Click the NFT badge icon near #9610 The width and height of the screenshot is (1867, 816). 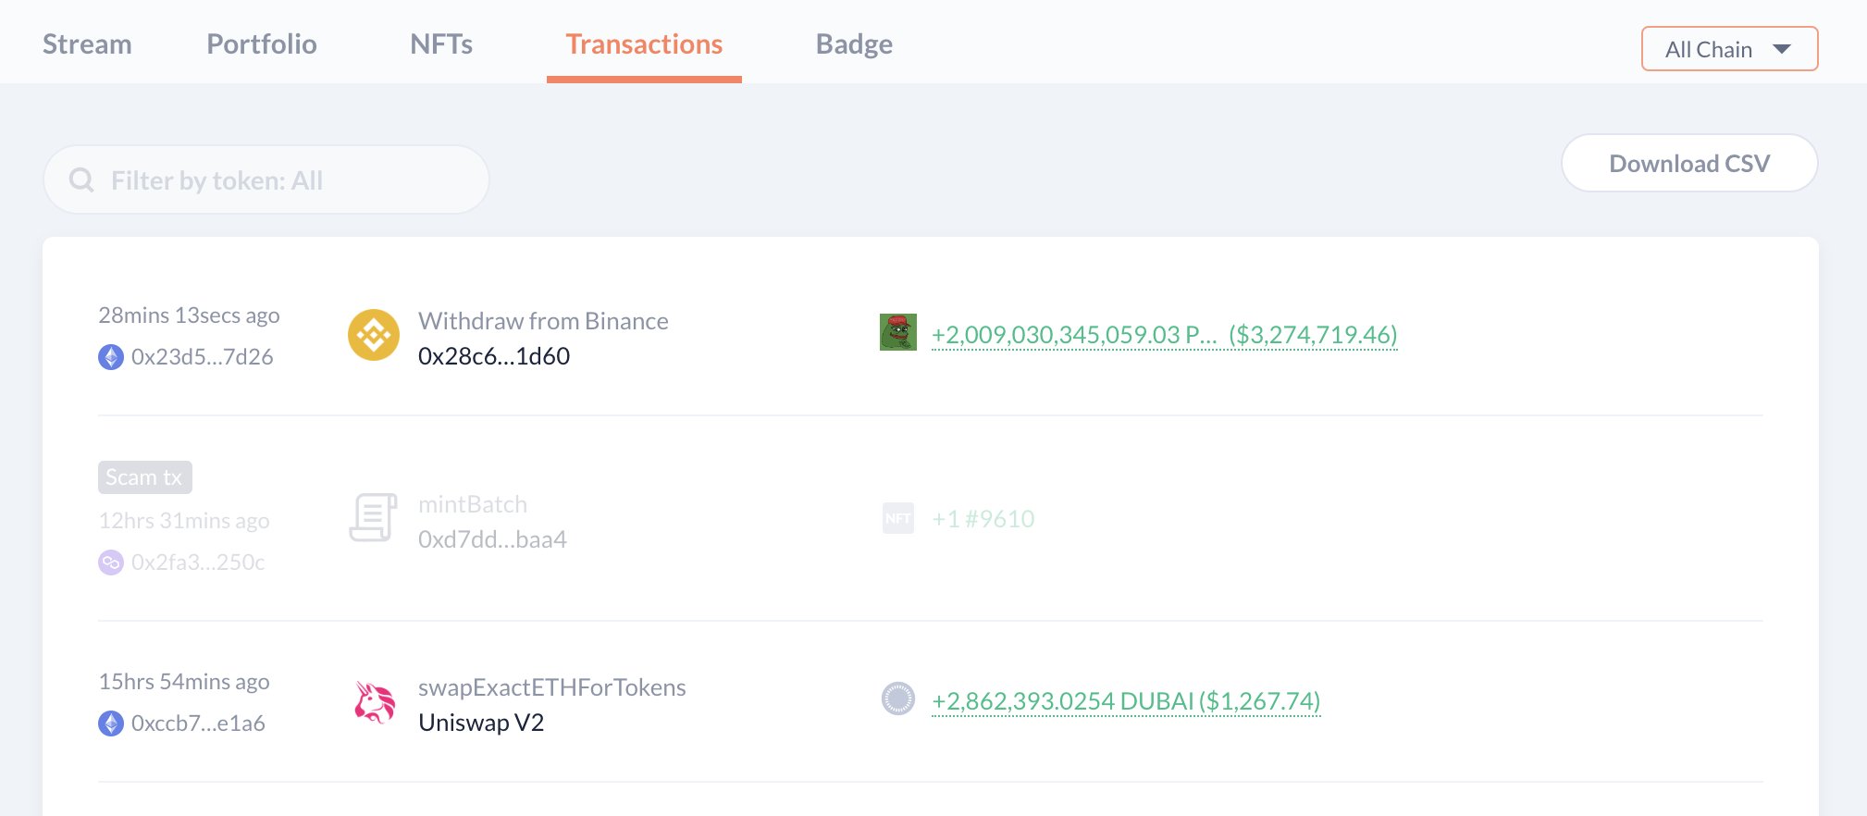[897, 518]
